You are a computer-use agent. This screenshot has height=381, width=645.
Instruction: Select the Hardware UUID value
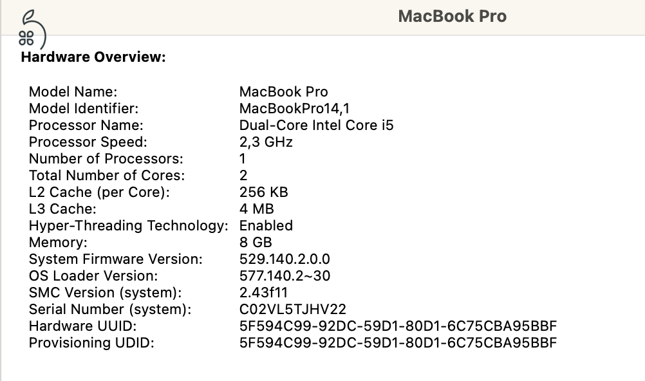[x=398, y=326]
